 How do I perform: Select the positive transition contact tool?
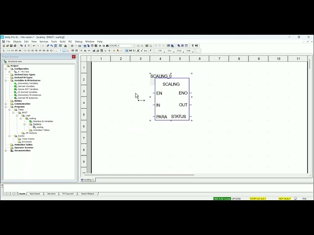point(16,51)
